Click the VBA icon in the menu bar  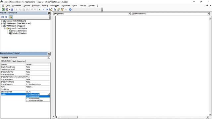click(3, 6)
